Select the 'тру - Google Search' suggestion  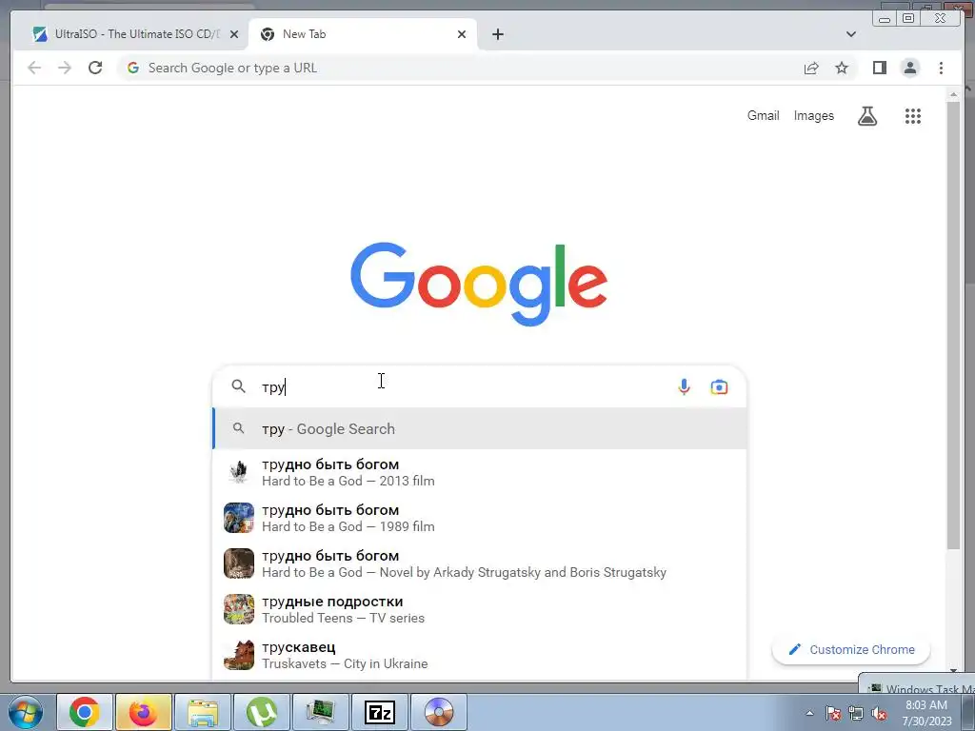[480, 429]
